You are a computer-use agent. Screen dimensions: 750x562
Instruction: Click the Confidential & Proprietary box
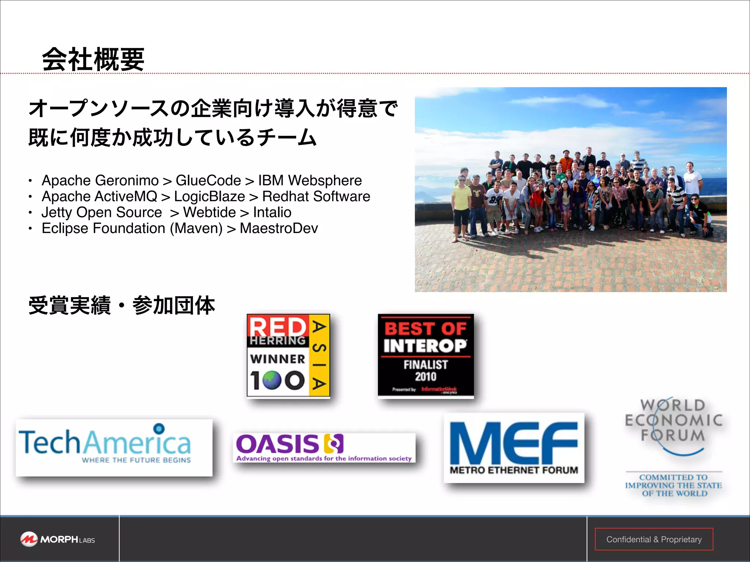(654, 539)
